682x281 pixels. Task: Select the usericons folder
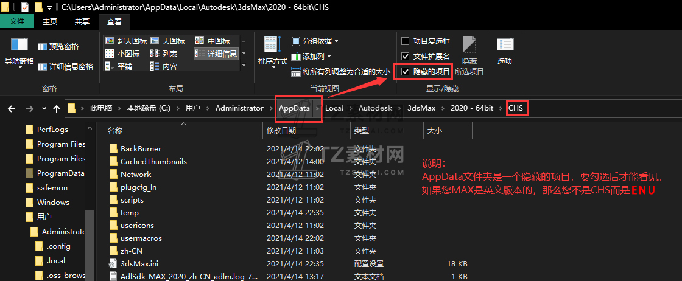click(137, 226)
